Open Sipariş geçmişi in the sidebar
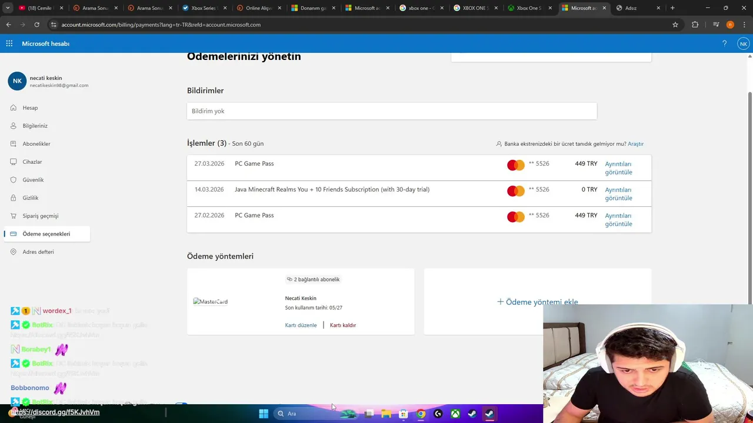The height and width of the screenshot is (423, 753). [x=41, y=216]
